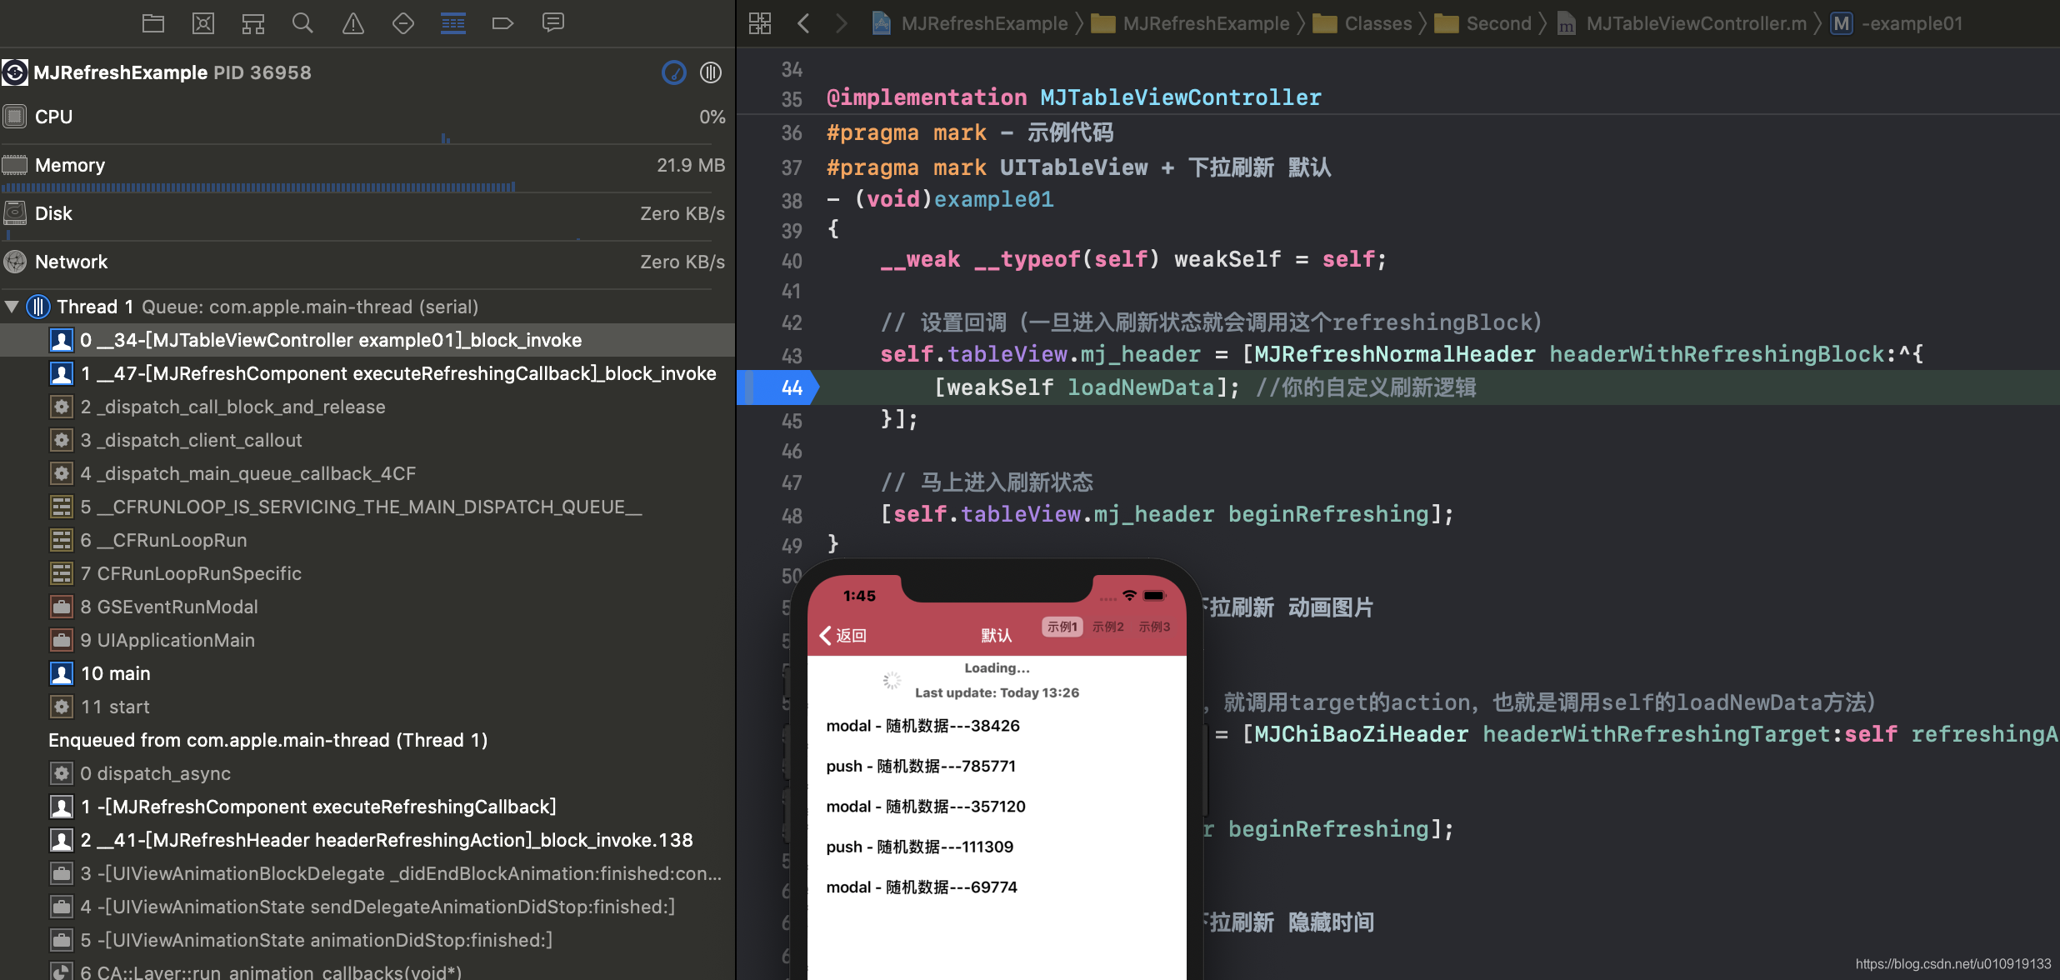2060x980 pixels.
Task: Open the Symbol navigator icon
Action: (x=253, y=23)
